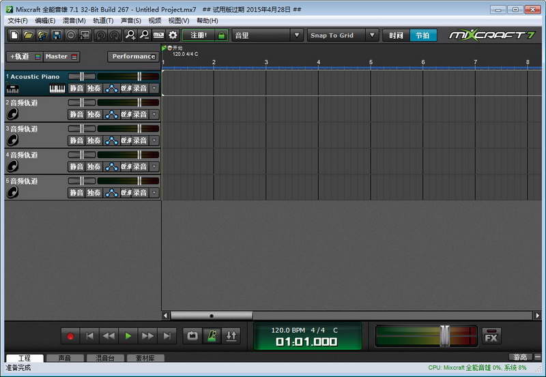Open preferences with the gear icon

click(173, 35)
